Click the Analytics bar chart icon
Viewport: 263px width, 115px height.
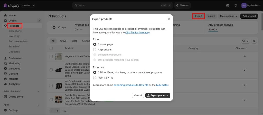coord(6,84)
